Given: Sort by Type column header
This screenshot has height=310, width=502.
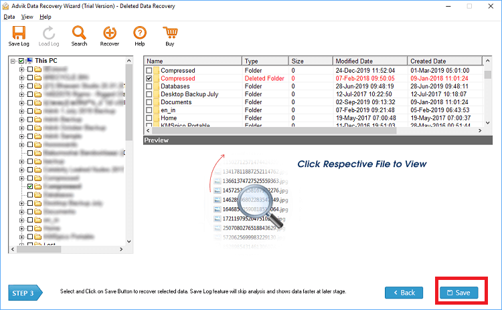Looking at the screenshot, I should click(266, 61).
